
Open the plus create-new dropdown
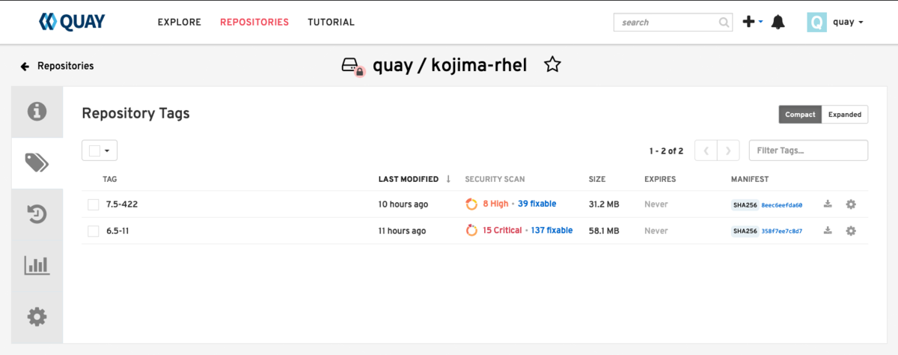click(752, 22)
